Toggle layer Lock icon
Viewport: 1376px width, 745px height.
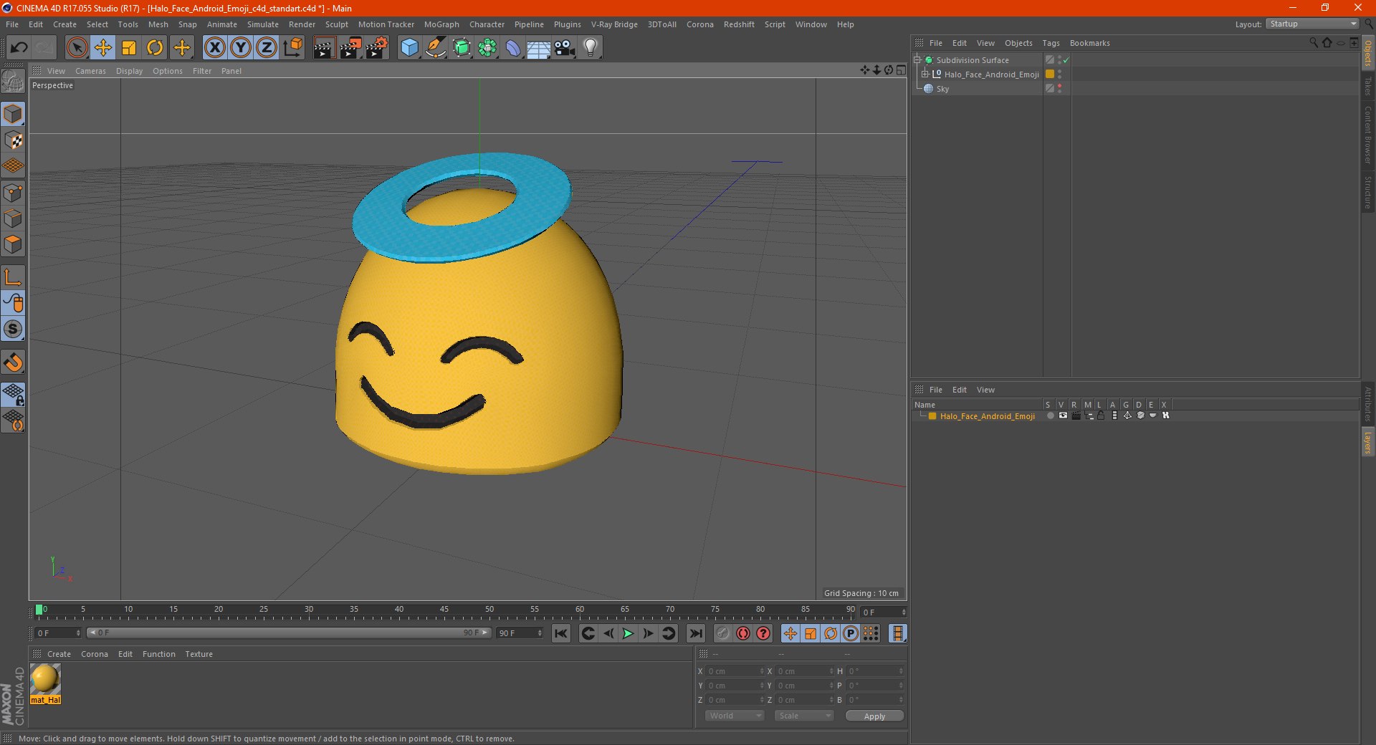(x=1101, y=415)
